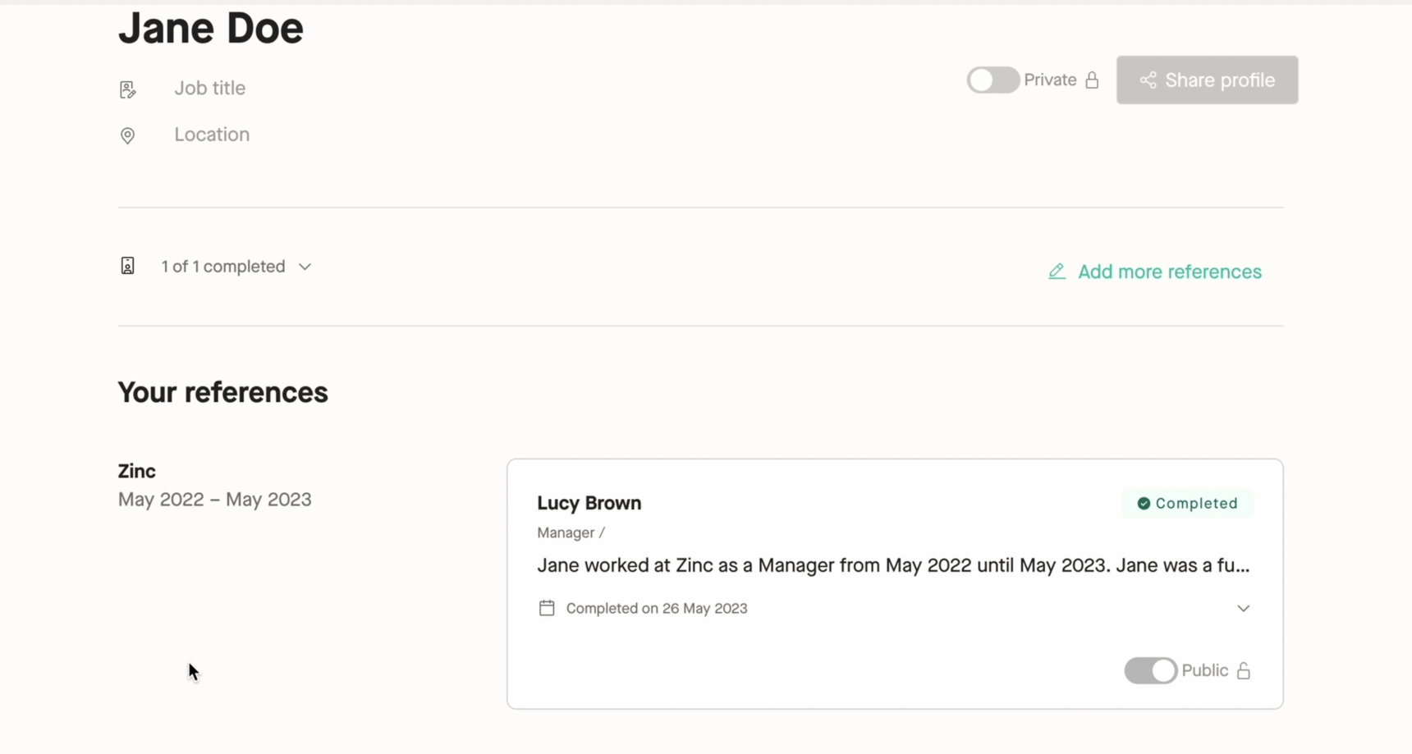Select Lucy Brown's name
The image size is (1412, 754).
coord(589,503)
